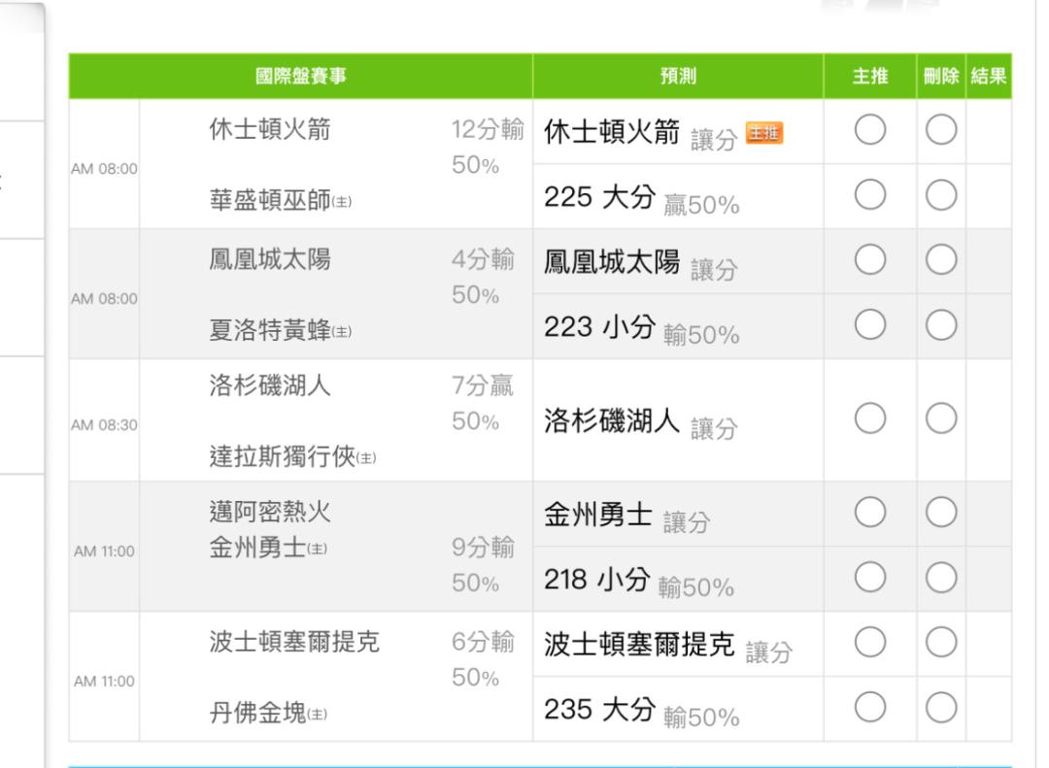Select 主推 radio for 休士頓火箭 讓分

point(869,130)
